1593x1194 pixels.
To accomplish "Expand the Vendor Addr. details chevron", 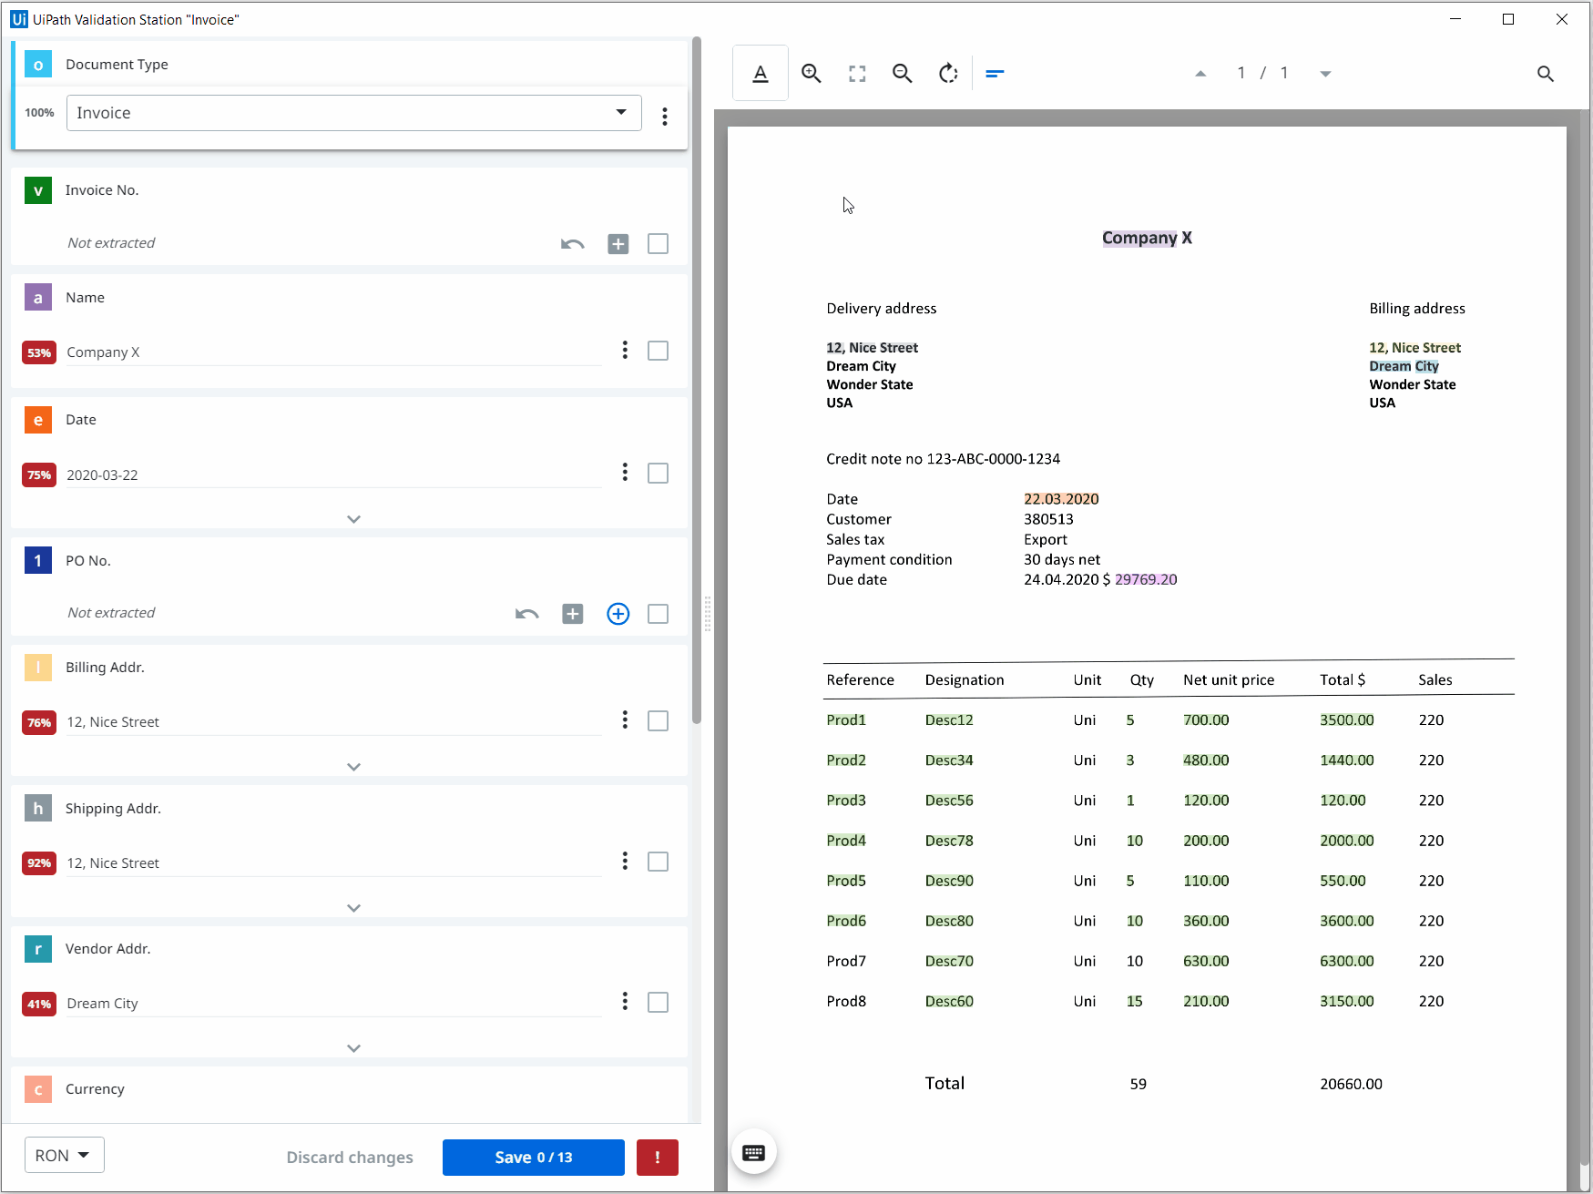I will [353, 1047].
